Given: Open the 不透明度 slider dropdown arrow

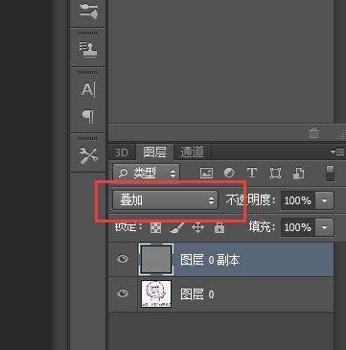Looking at the screenshot, I should tap(324, 200).
